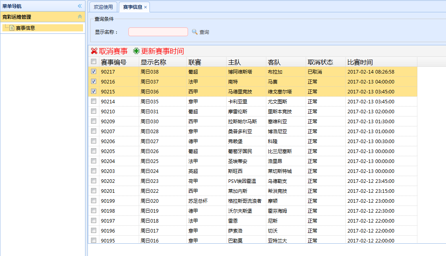Uncheck the checkbox for match 90217
Viewport: 446px width, 256px height.
click(94, 72)
